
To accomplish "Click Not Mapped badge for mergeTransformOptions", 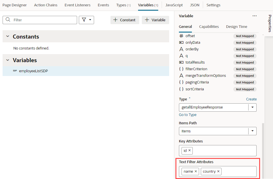I will (x=245, y=76).
